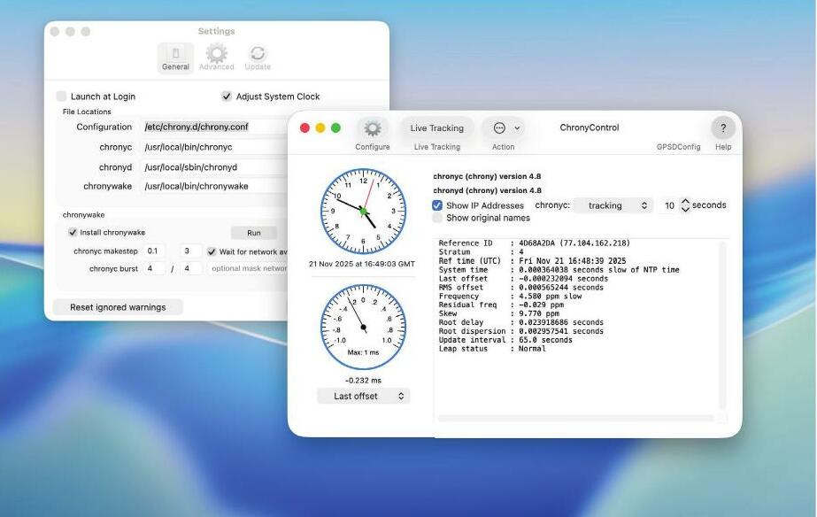Click the chronyd version 4.8 text
The image size is (817, 517).
coord(487,190)
